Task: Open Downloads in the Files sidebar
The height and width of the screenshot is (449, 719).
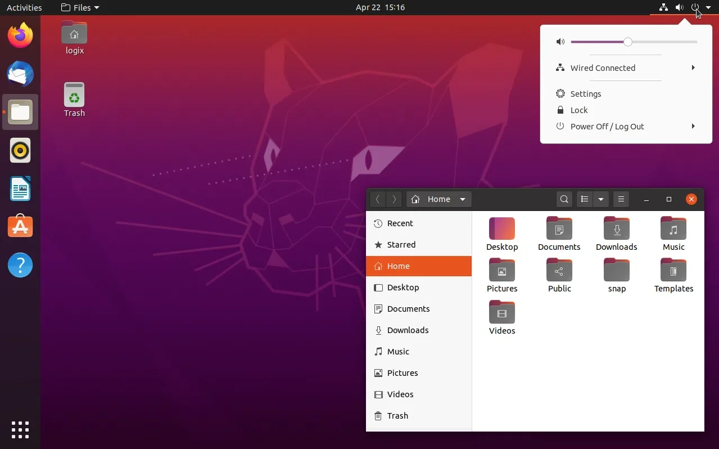Action: 419,330
